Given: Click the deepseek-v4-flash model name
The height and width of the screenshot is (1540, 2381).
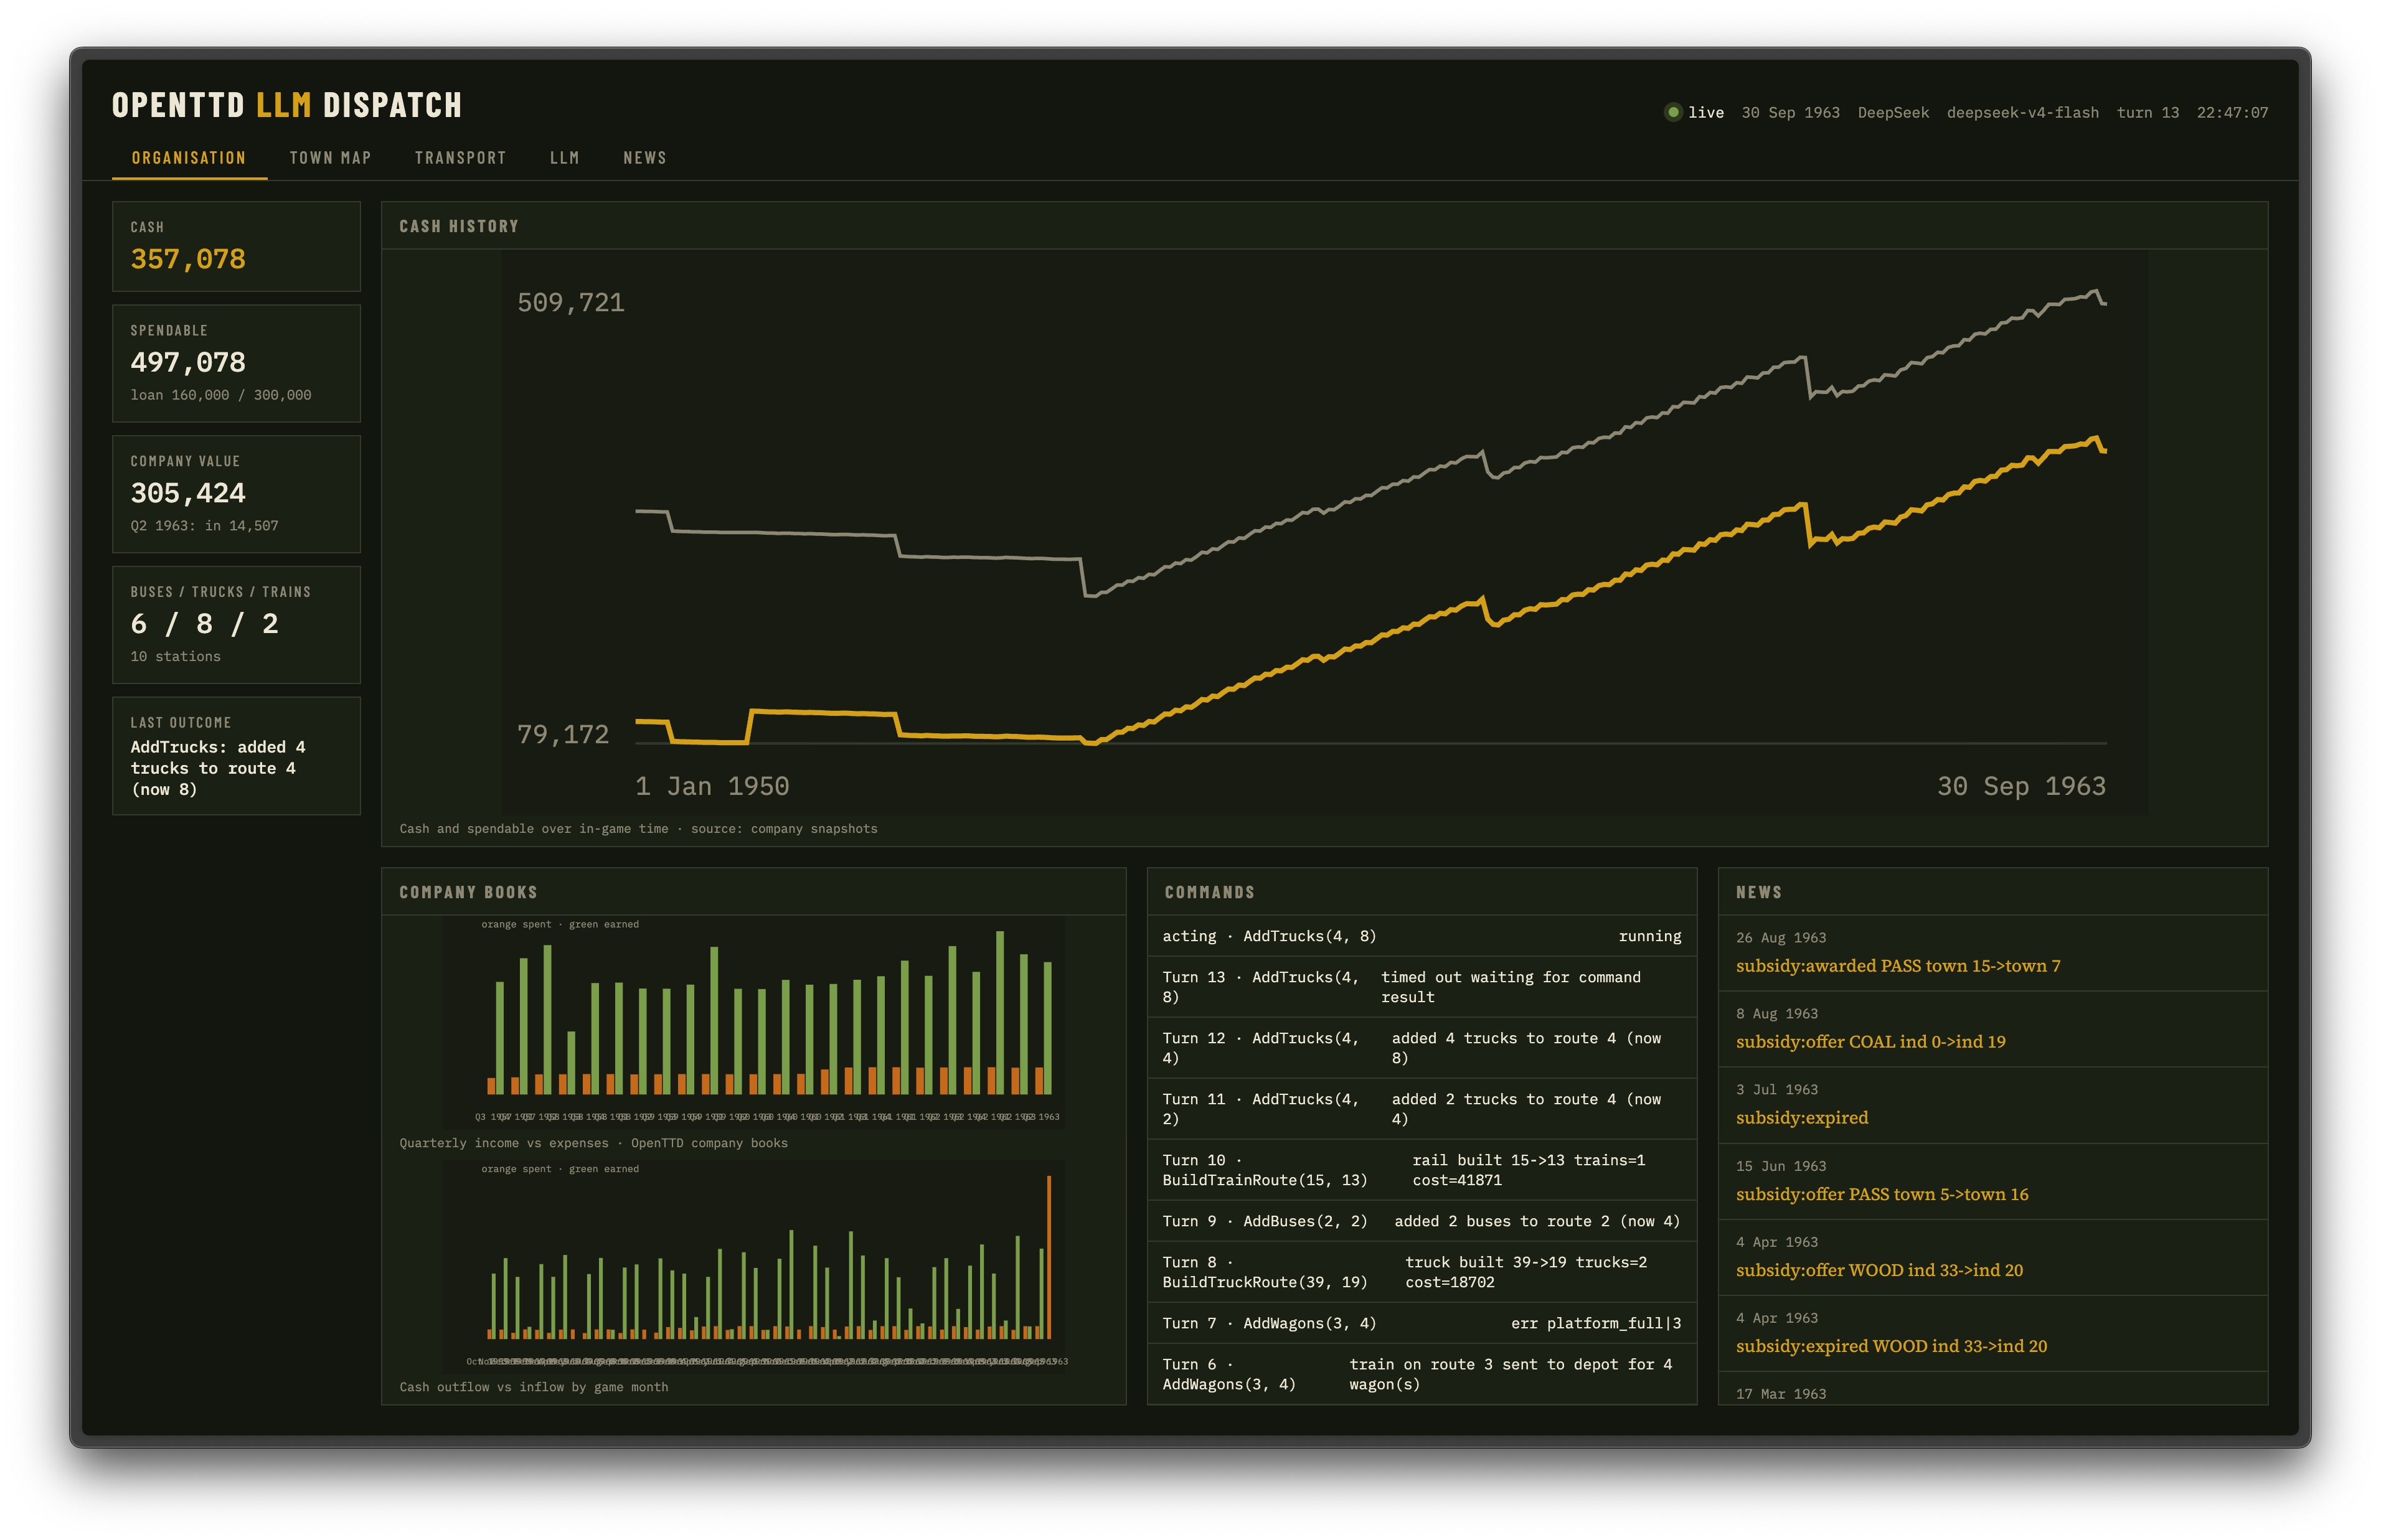Looking at the screenshot, I should (x=2022, y=113).
